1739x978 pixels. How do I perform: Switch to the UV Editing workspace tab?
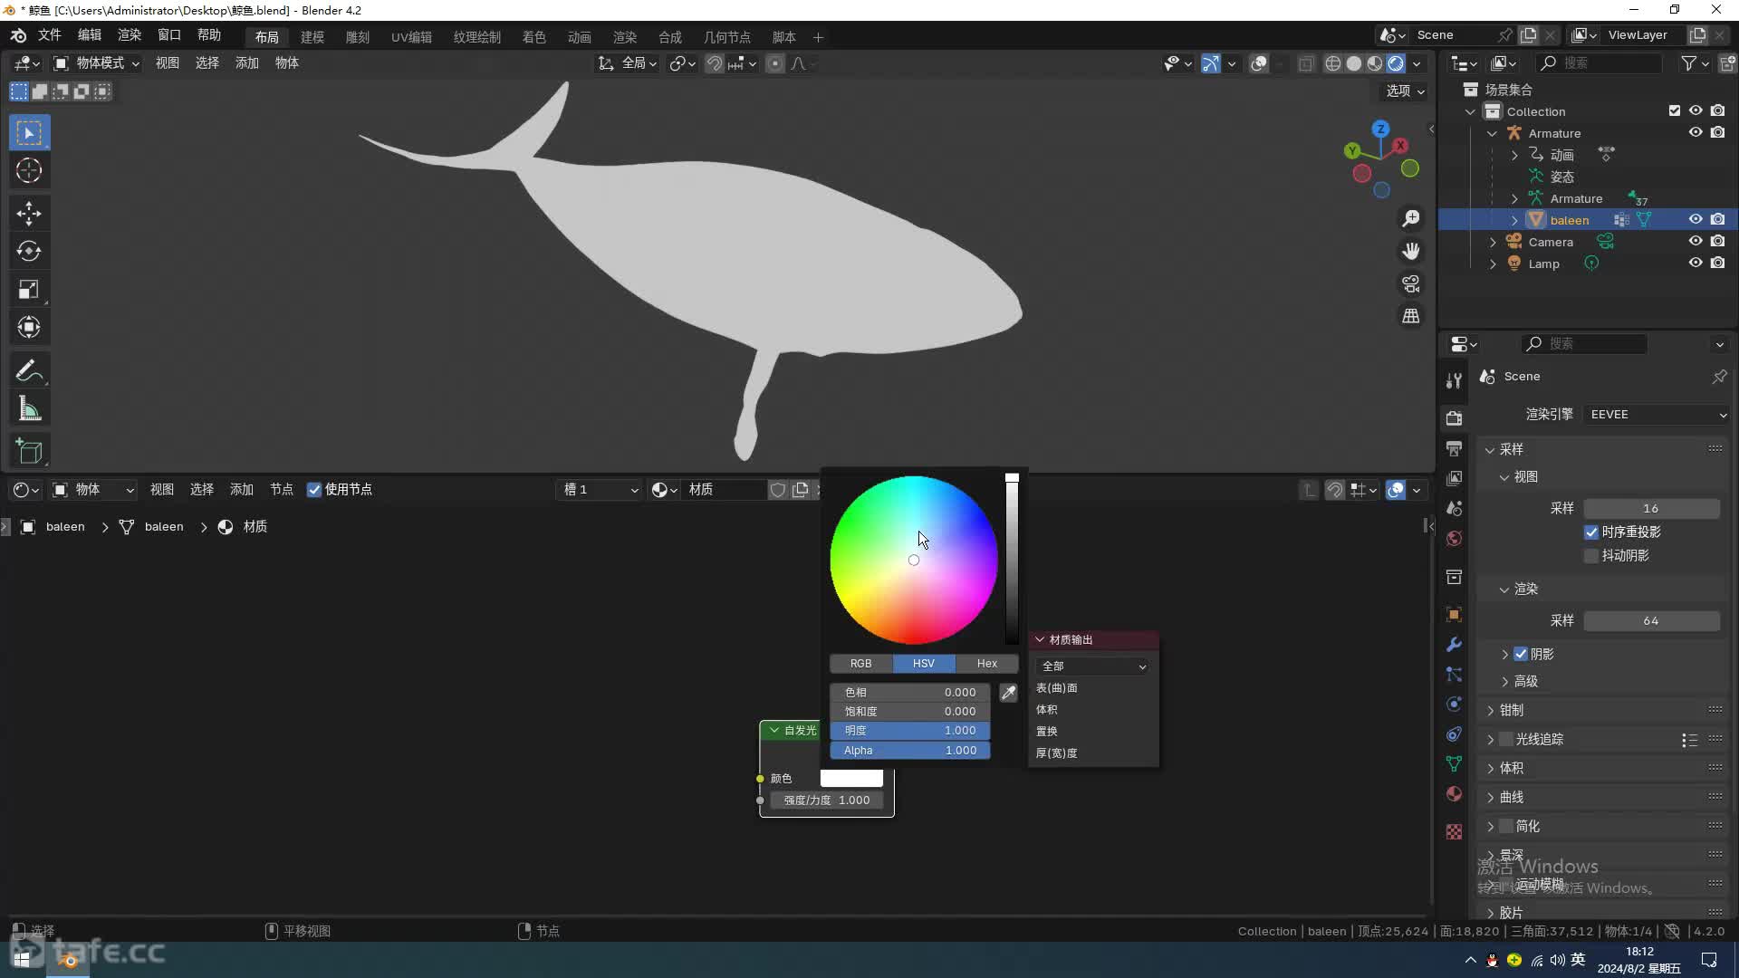click(411, 37)
